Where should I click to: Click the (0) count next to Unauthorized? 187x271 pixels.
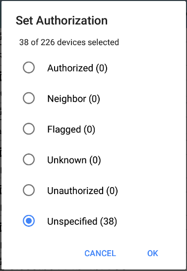coord(112,191)
